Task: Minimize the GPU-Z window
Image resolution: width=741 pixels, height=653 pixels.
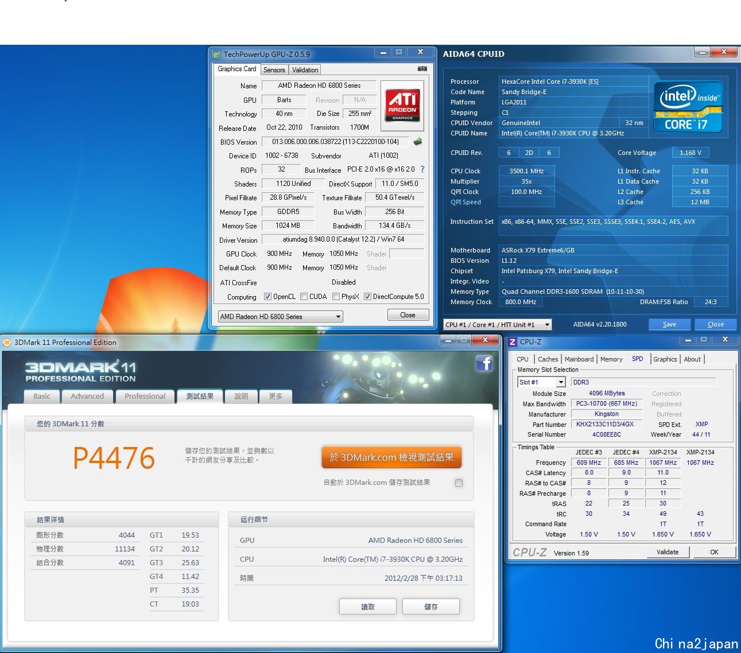Action: click(383, 52)
